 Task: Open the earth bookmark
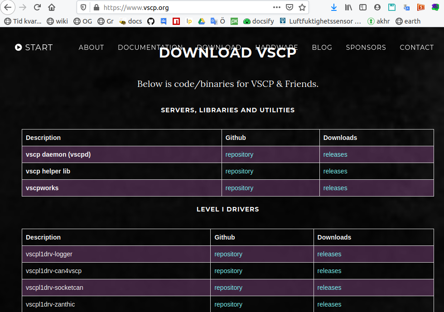click(x=408, y=21)
